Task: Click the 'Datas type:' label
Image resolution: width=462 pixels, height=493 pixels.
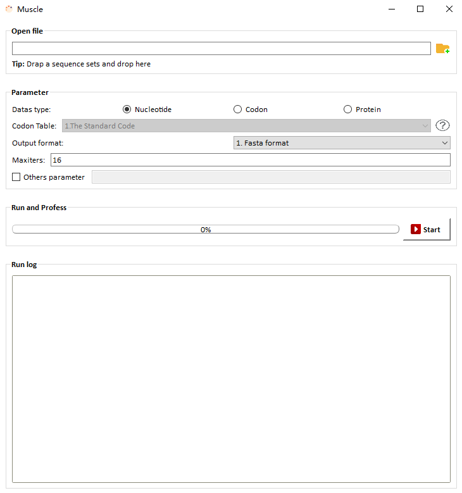Action: [31, 109]
